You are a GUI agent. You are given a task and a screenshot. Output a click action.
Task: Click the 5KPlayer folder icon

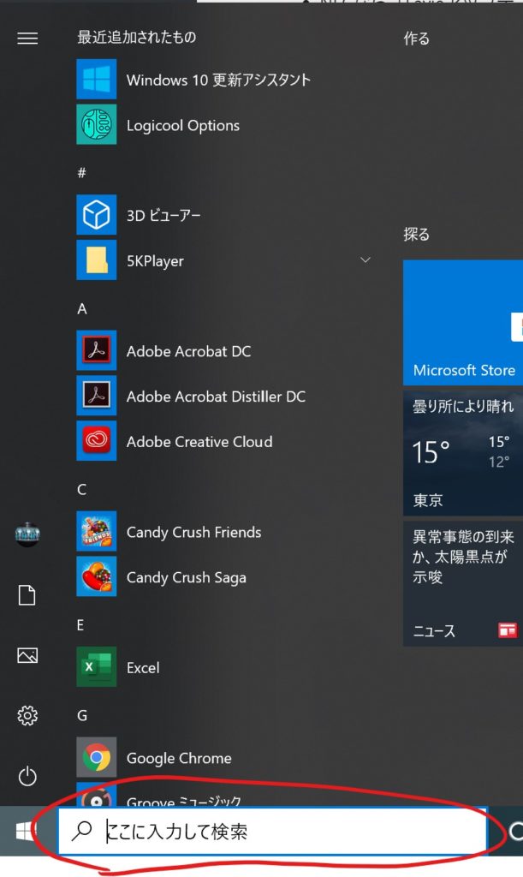click(x=97, y=260)
